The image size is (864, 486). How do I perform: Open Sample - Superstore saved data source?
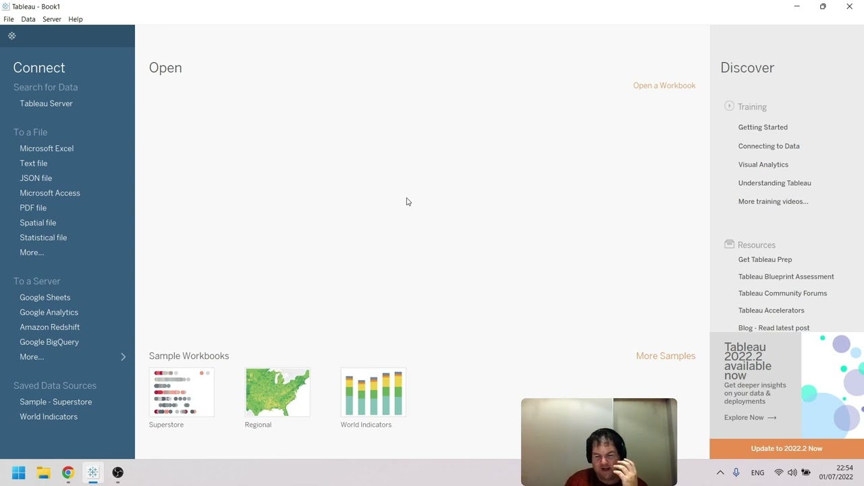[56, 402]
